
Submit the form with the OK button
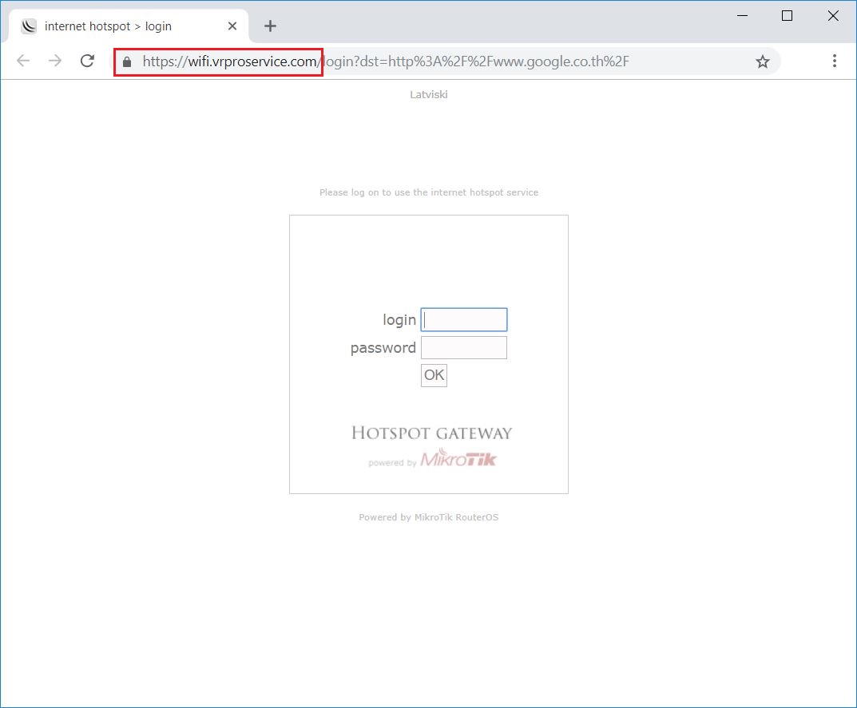pyautogui.click(x=434, y=375)
